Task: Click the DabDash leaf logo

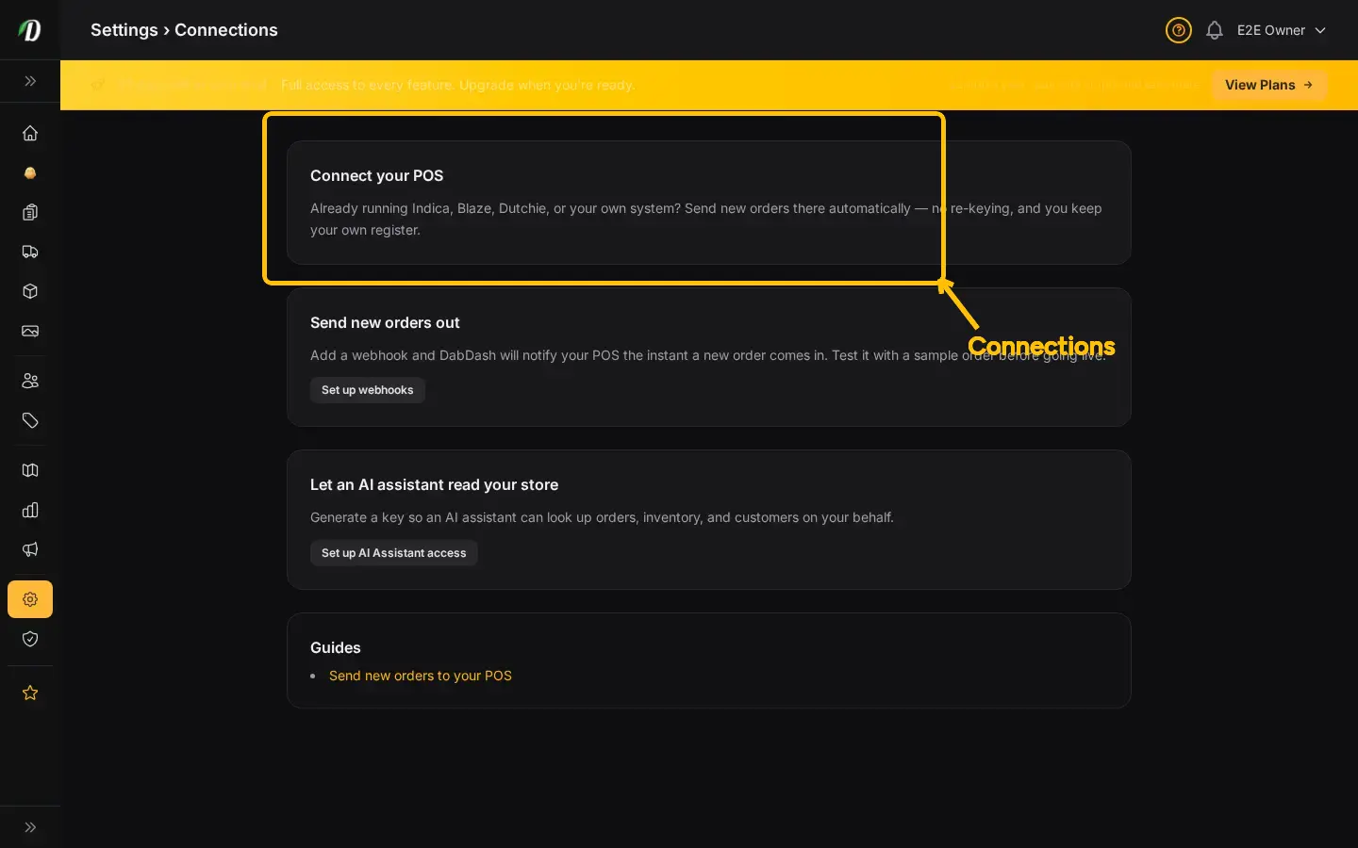Action: (30, 30)
